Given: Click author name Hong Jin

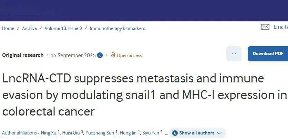Looking at the screenshot, I should [128, 133].
